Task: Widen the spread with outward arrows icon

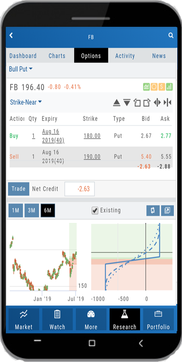Action: point(157,102)
